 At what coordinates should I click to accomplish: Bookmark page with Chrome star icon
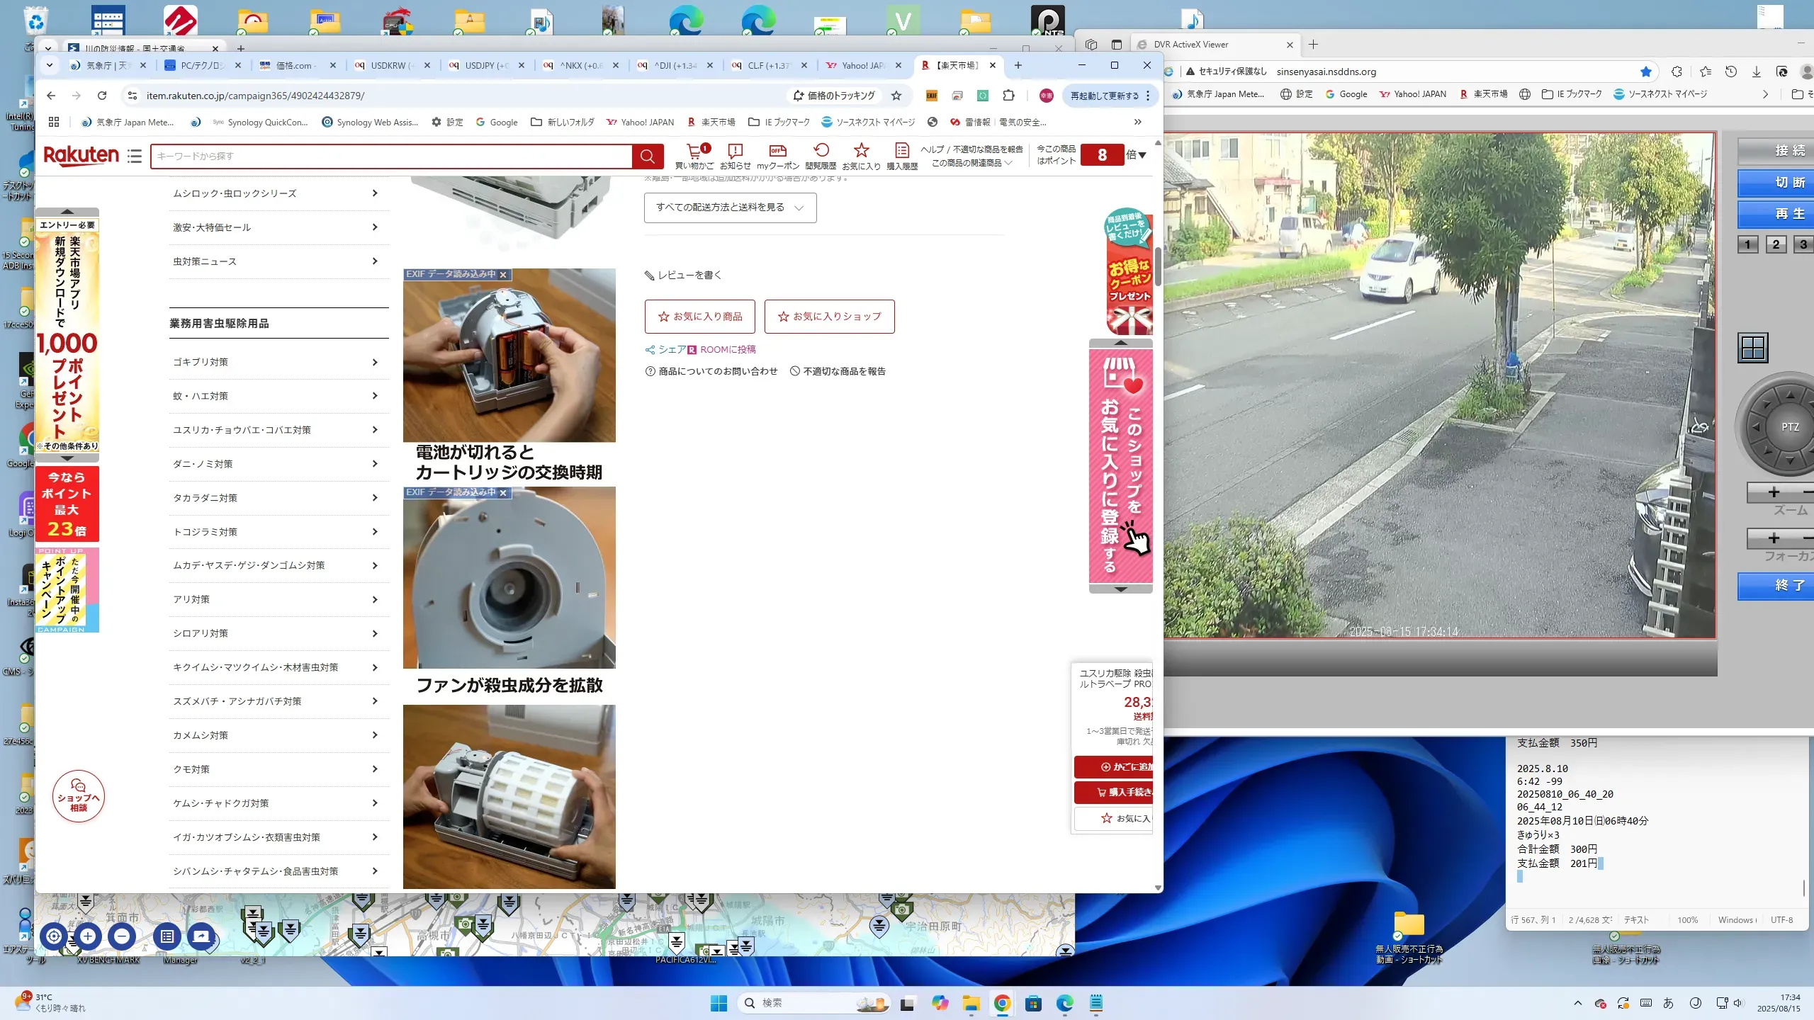(896, 96)
